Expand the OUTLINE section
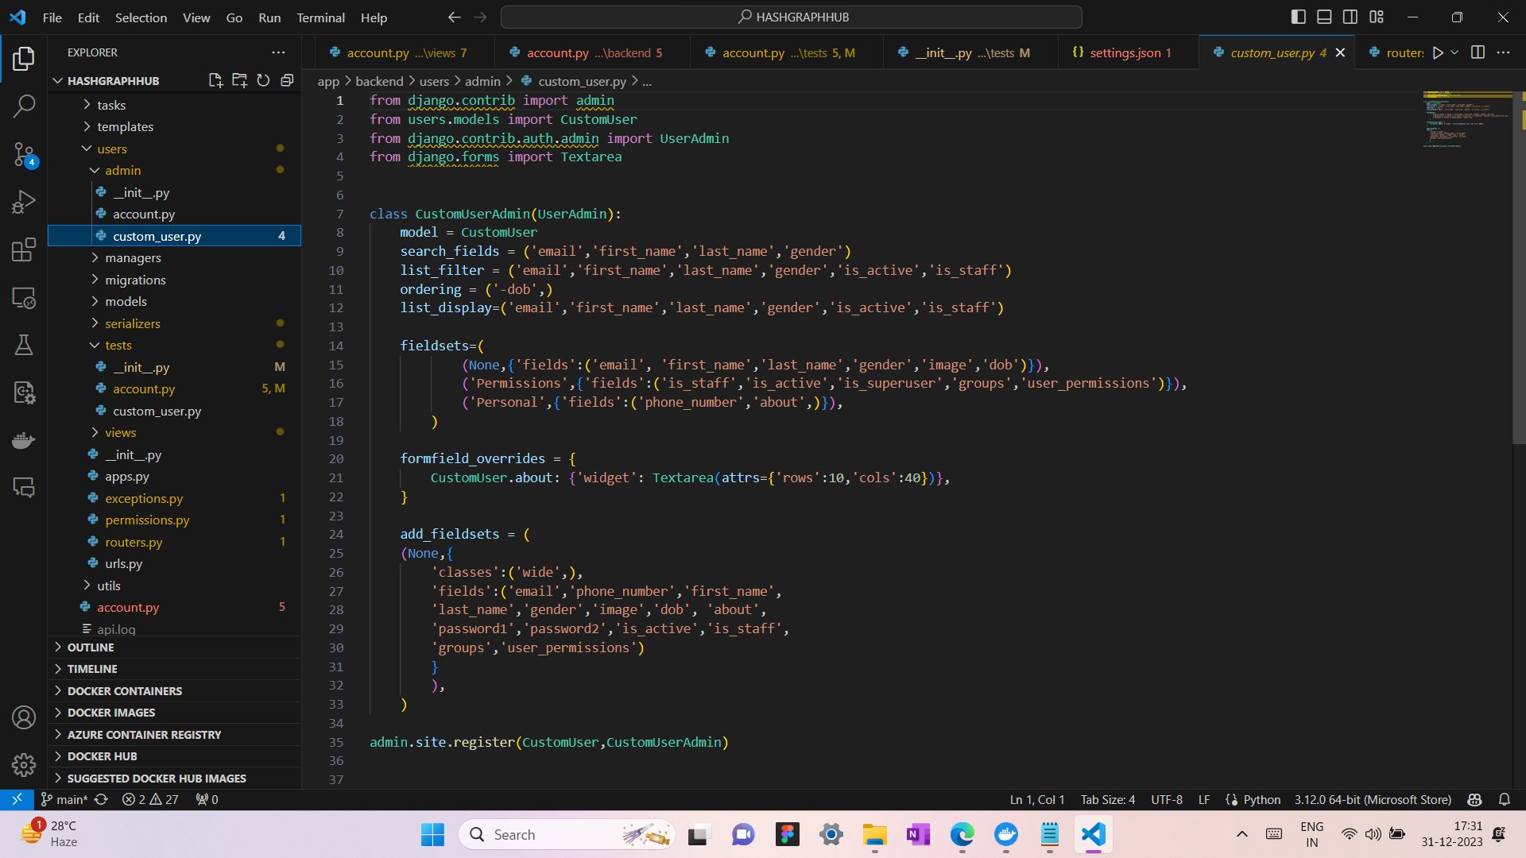Viewport: 1526px width, 858px height. pyautogui.click(x=91, y=647)
